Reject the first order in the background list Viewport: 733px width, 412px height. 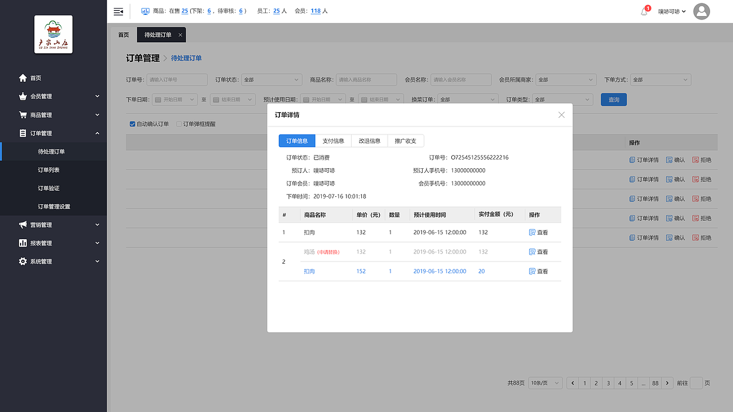(x=702, y=160)
